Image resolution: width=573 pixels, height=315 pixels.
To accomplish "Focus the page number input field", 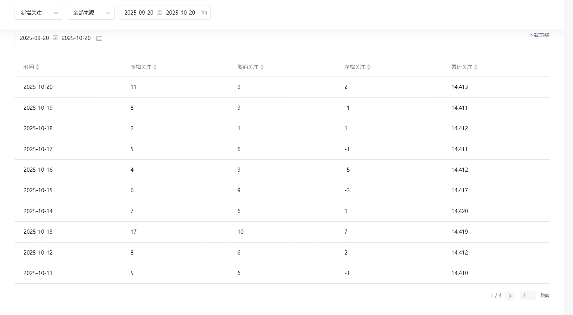I will pyautogui.click(x=528, y=296).
